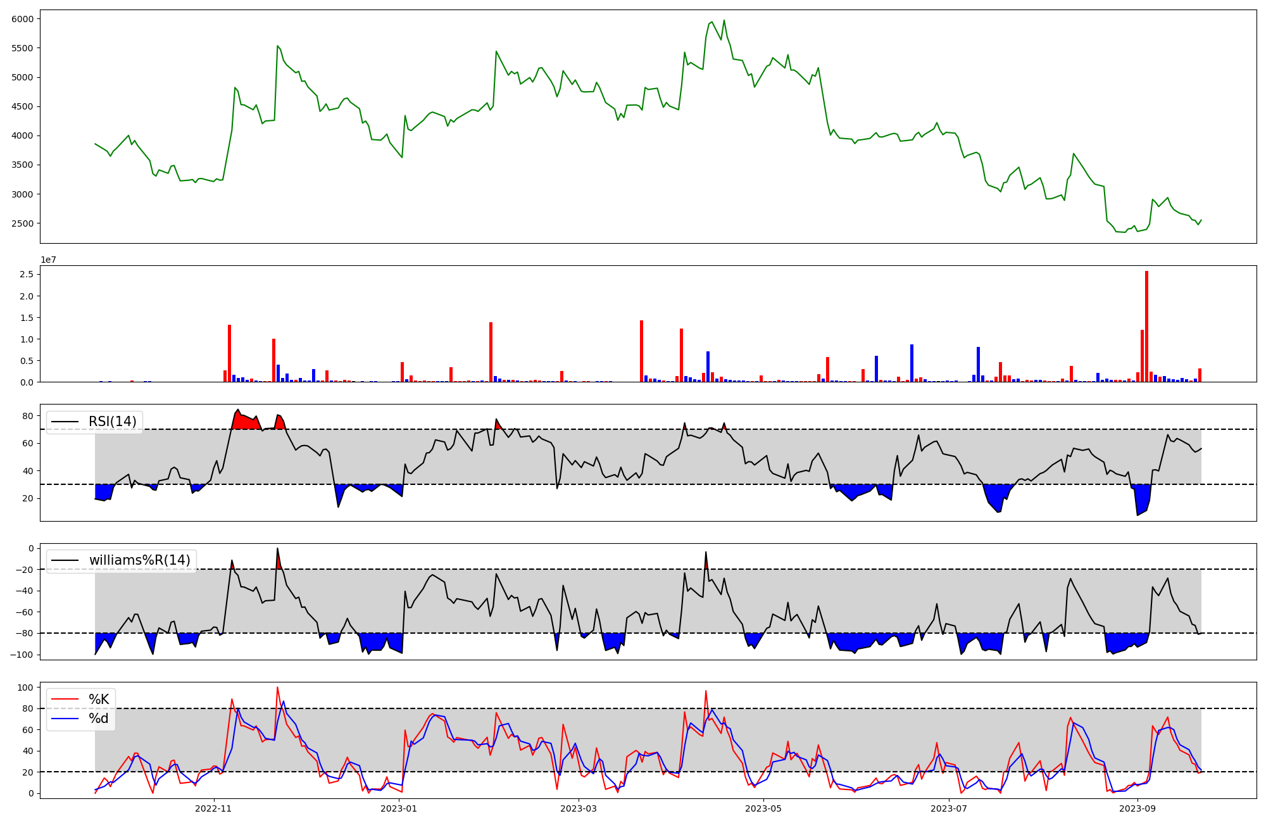Image resolution: width=1266 pixels, height=823 pixels.
Task: Select the 2023-03 date tick label
Action: pos(579,808)
